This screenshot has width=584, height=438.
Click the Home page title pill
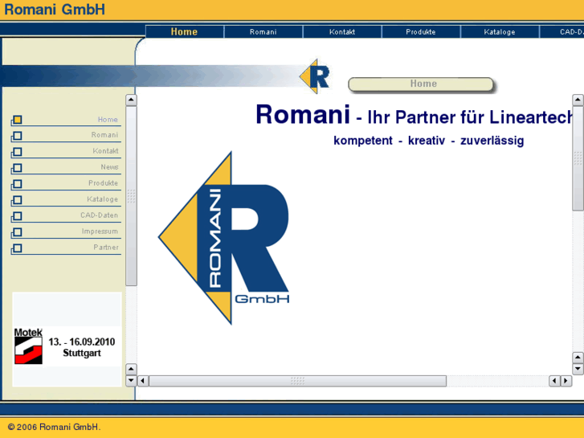[421, 84]
